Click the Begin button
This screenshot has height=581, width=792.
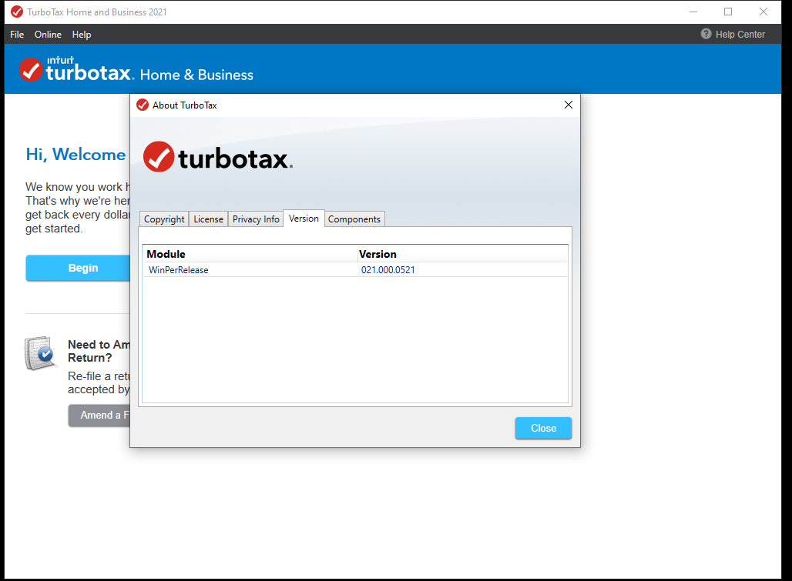[79, 268]
